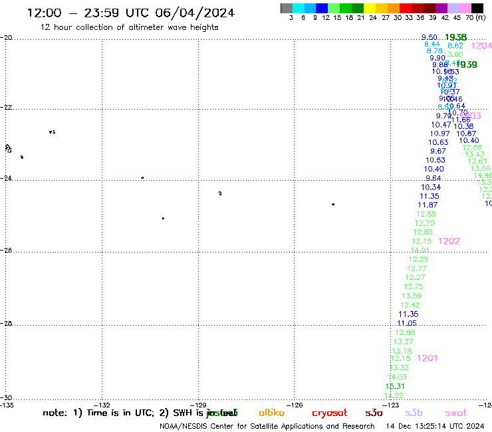Click the wave height reading 10.63

pyautogui.click(x=438, y=142)
